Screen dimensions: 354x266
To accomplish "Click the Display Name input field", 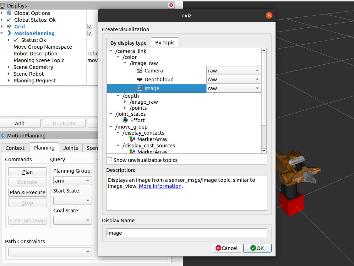I will (186, 233).
